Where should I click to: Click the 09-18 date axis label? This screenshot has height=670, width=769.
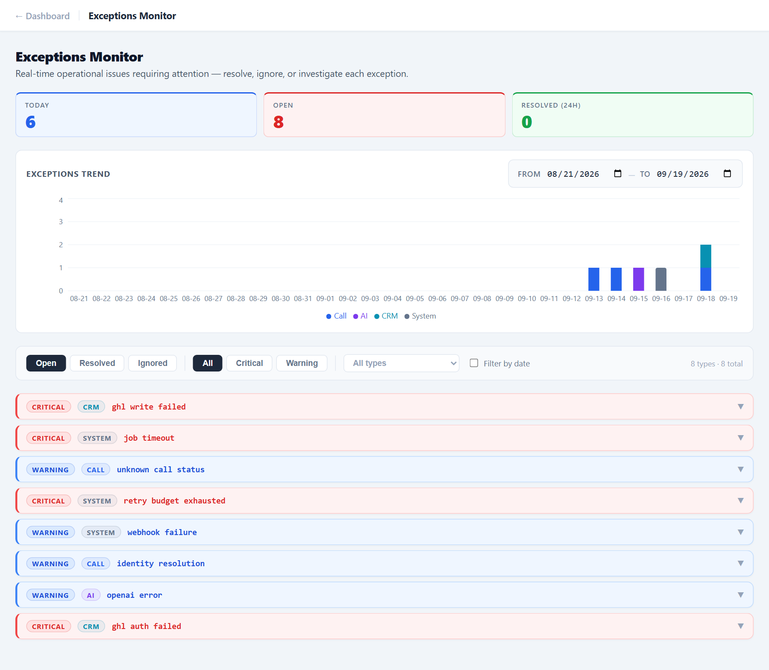(x=706, y=298)
